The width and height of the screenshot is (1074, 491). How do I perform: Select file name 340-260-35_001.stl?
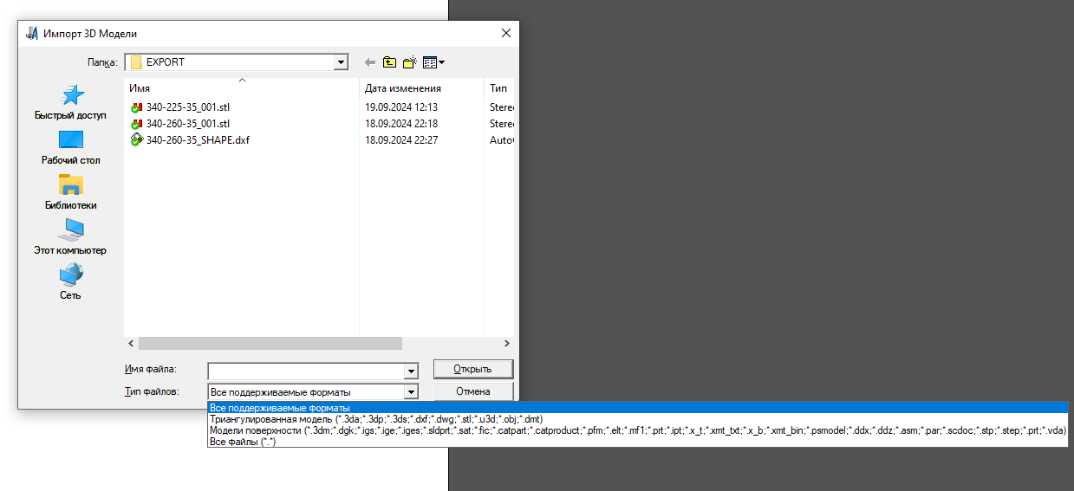coord(188,124)
